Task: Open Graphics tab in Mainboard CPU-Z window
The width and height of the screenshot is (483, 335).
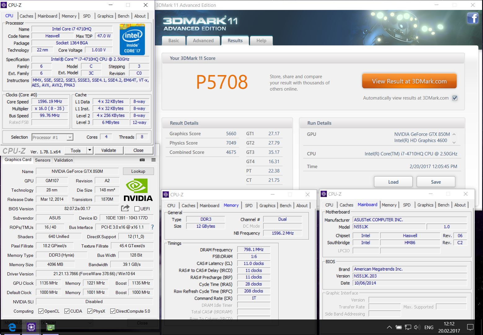Action: coord(425,205)
